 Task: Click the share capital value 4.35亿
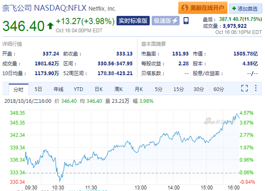pos(250,64)
